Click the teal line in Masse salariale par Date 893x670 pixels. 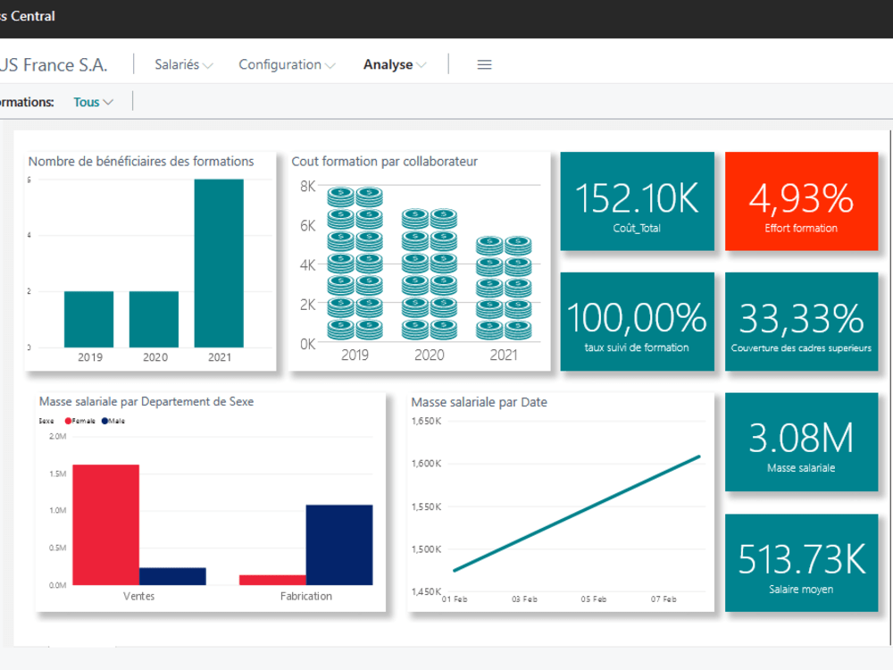[x=576, y=514]
